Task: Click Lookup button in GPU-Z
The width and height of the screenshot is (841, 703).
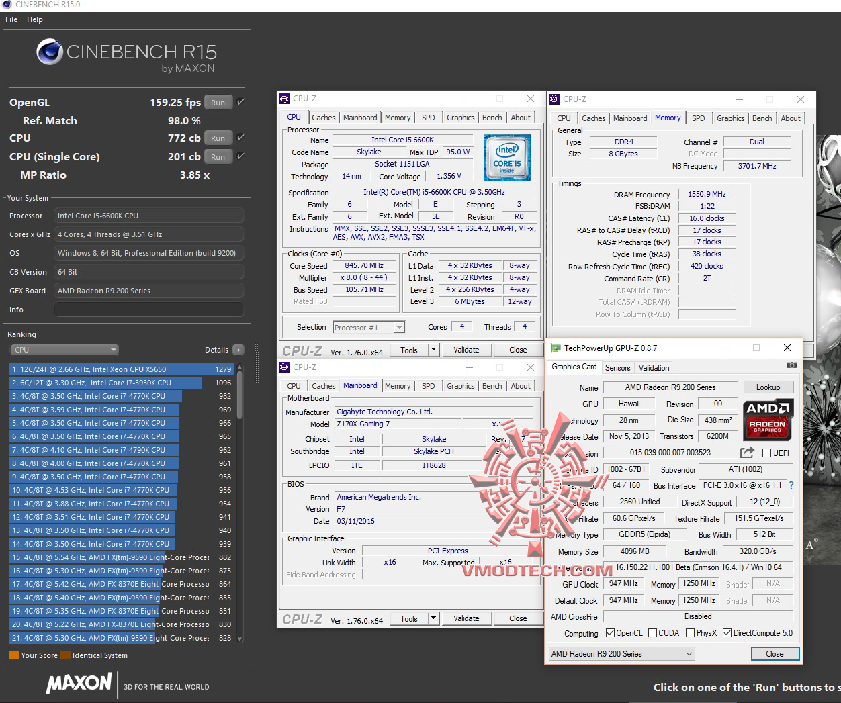Action: click(x=768, y=387)
